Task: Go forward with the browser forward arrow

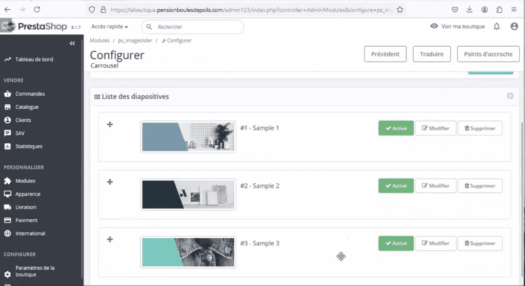Action: (x=22, y=10)
